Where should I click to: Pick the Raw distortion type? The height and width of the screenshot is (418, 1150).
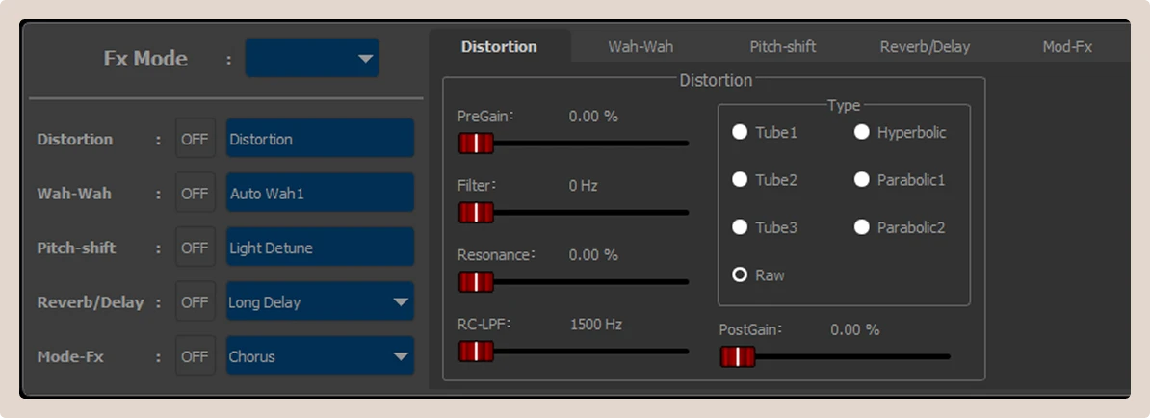(x=740, y=275)
